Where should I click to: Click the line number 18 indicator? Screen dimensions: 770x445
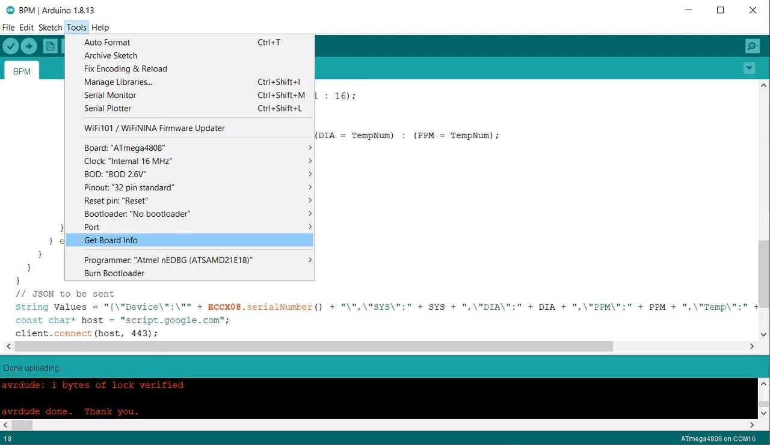coord(8,439)
